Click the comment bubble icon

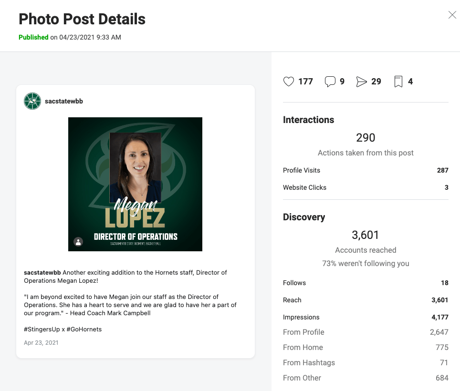coord(330,82)
